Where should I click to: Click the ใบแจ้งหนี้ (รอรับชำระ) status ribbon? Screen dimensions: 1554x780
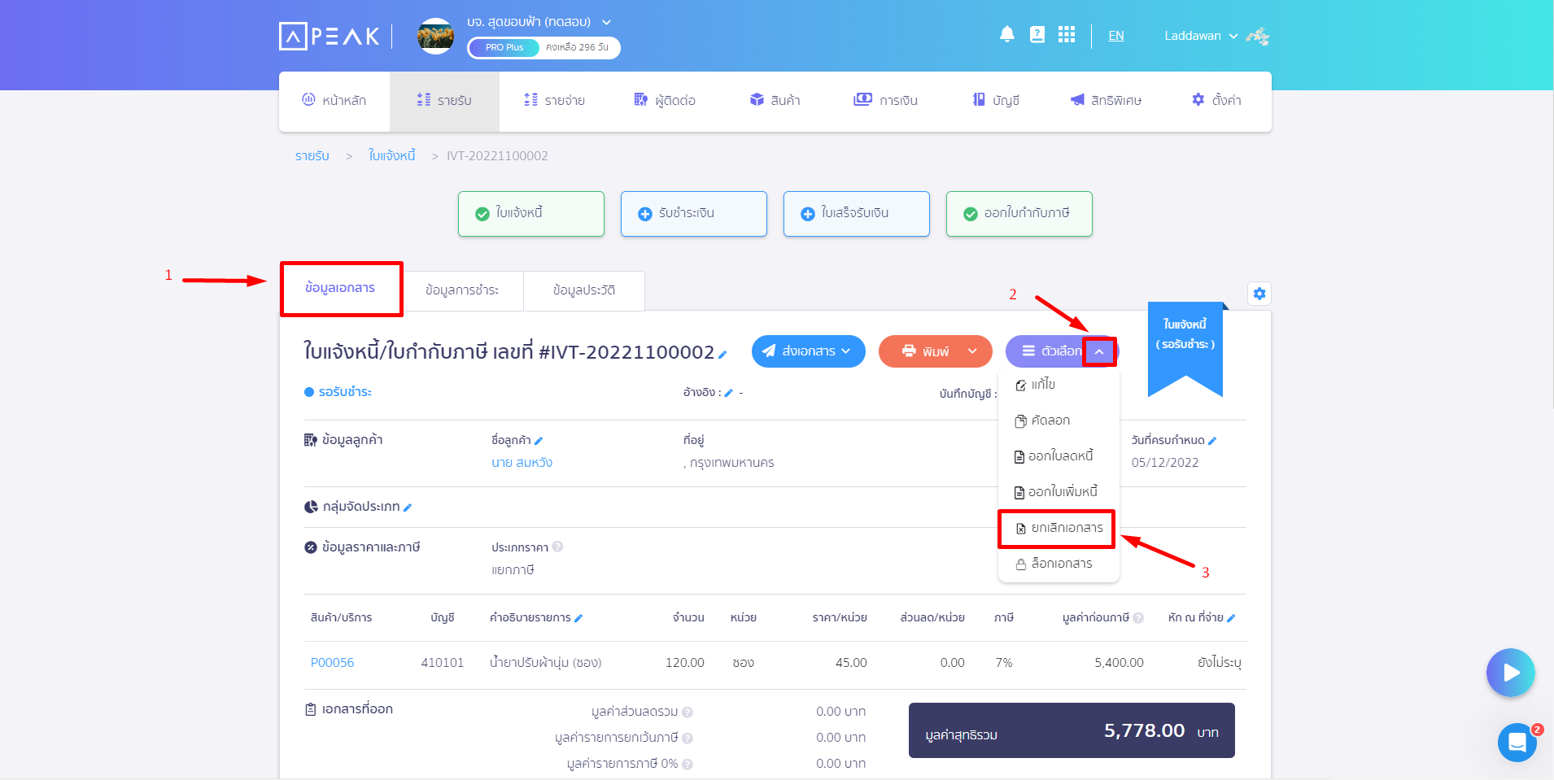pyautogui.click(x=1185, y=347)
